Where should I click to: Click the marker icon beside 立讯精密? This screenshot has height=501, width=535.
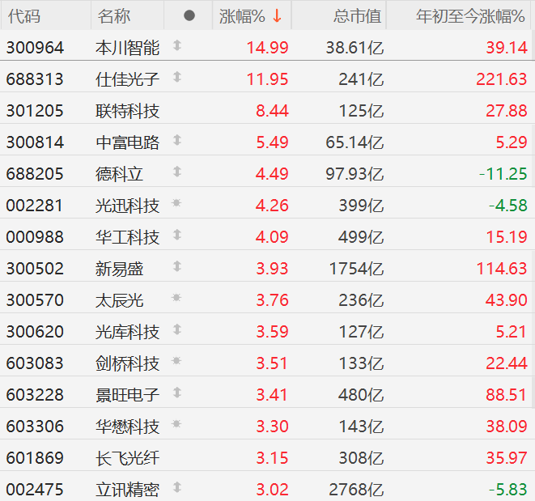coord(176,487)
